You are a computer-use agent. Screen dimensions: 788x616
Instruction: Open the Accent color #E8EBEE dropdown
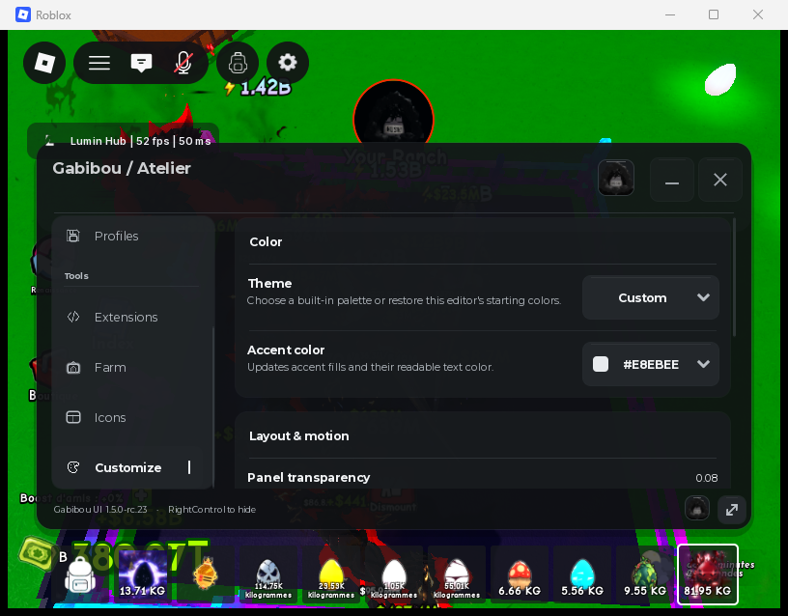click(650, 364)
